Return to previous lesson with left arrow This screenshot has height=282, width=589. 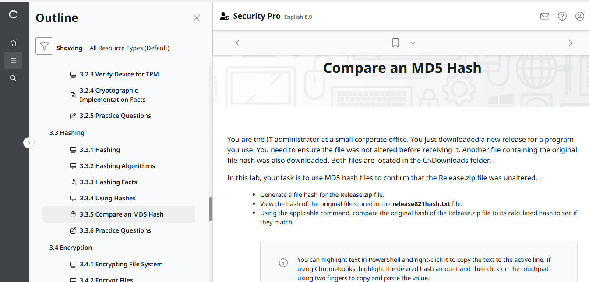coord(237,42)
